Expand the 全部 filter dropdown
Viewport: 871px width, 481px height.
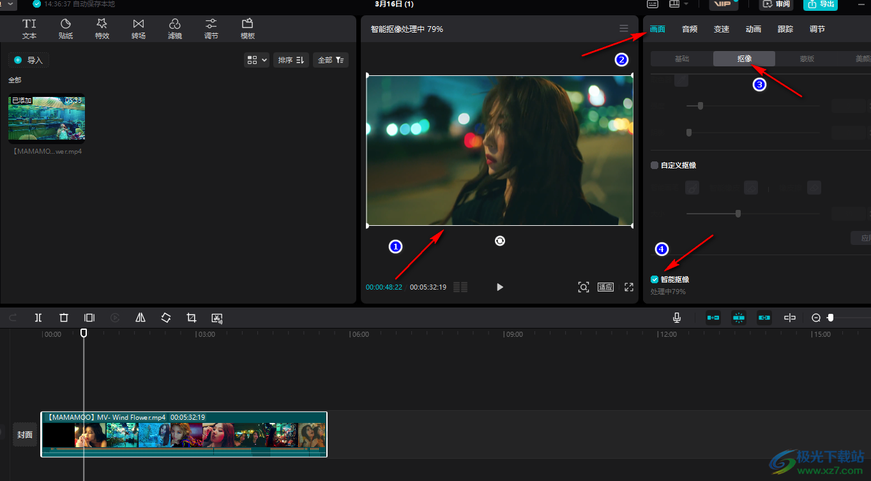click(331, 60)
